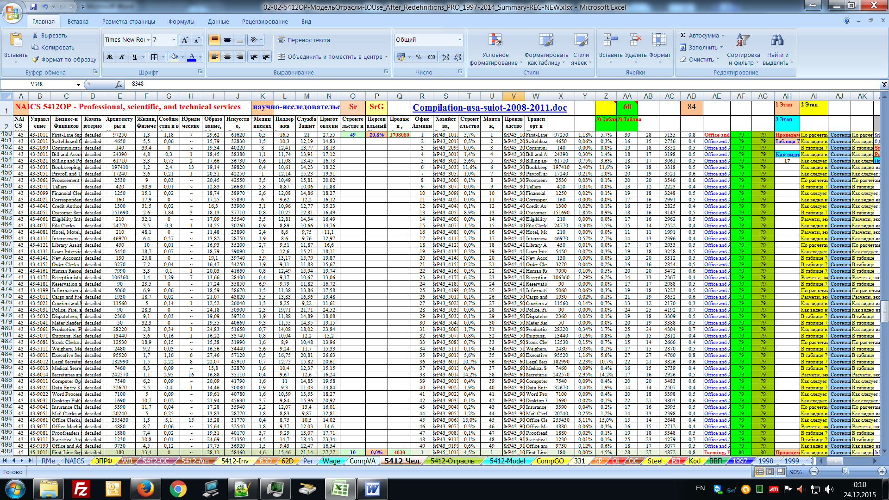The image size is (889, 500).
Task: Open the font name dropdown
Action: pos(148,40)
